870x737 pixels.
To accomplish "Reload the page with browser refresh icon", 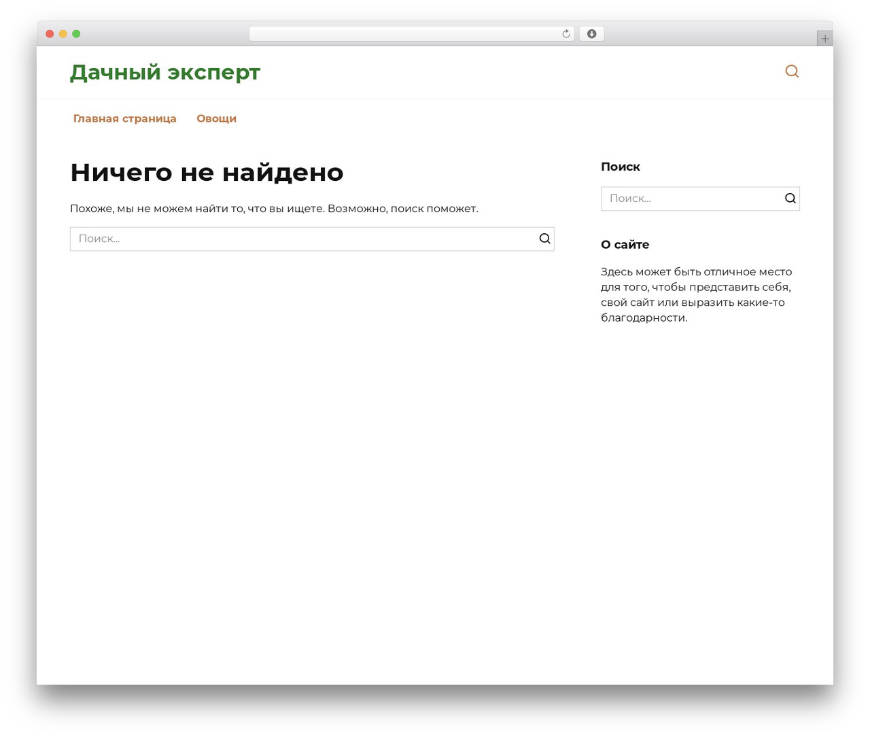I will click(x=565, y=34).
